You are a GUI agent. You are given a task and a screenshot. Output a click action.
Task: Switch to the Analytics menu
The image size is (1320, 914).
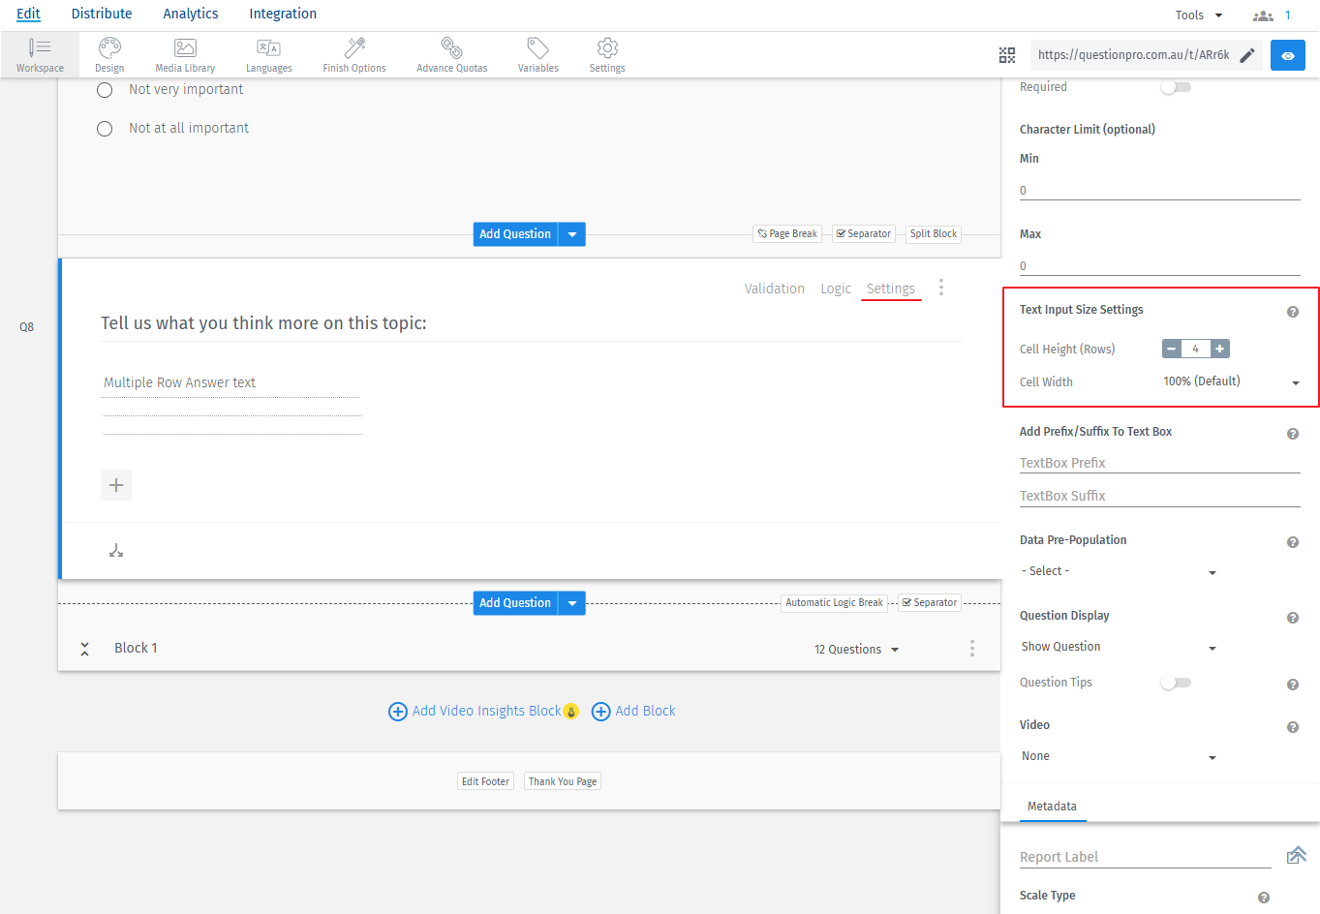(x=191, y=14)
